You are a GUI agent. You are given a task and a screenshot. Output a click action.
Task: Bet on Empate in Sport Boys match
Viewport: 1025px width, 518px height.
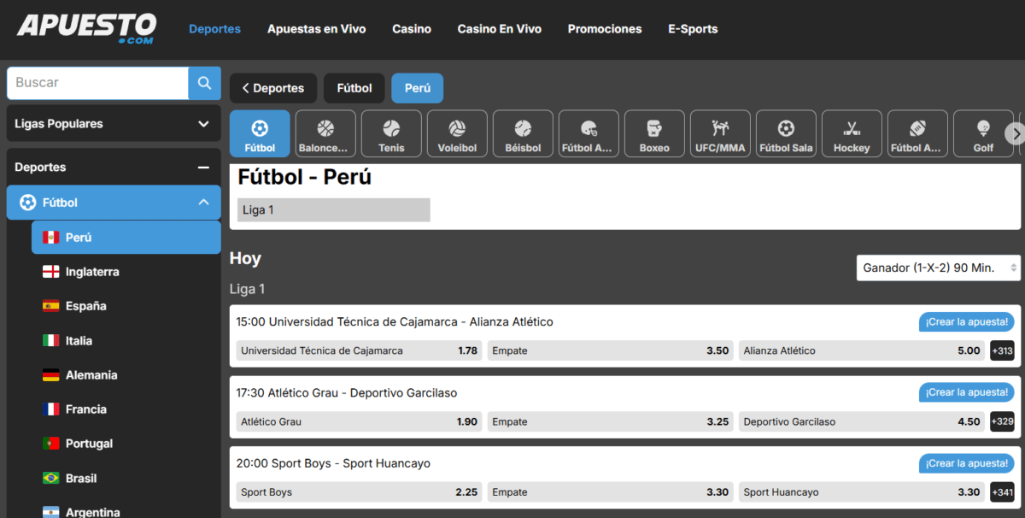tap(611, 492)
